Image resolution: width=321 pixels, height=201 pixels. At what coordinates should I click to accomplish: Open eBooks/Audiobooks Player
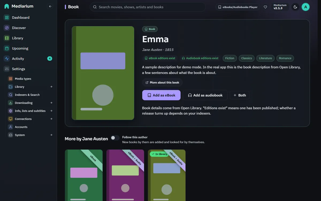click(238, 7)
